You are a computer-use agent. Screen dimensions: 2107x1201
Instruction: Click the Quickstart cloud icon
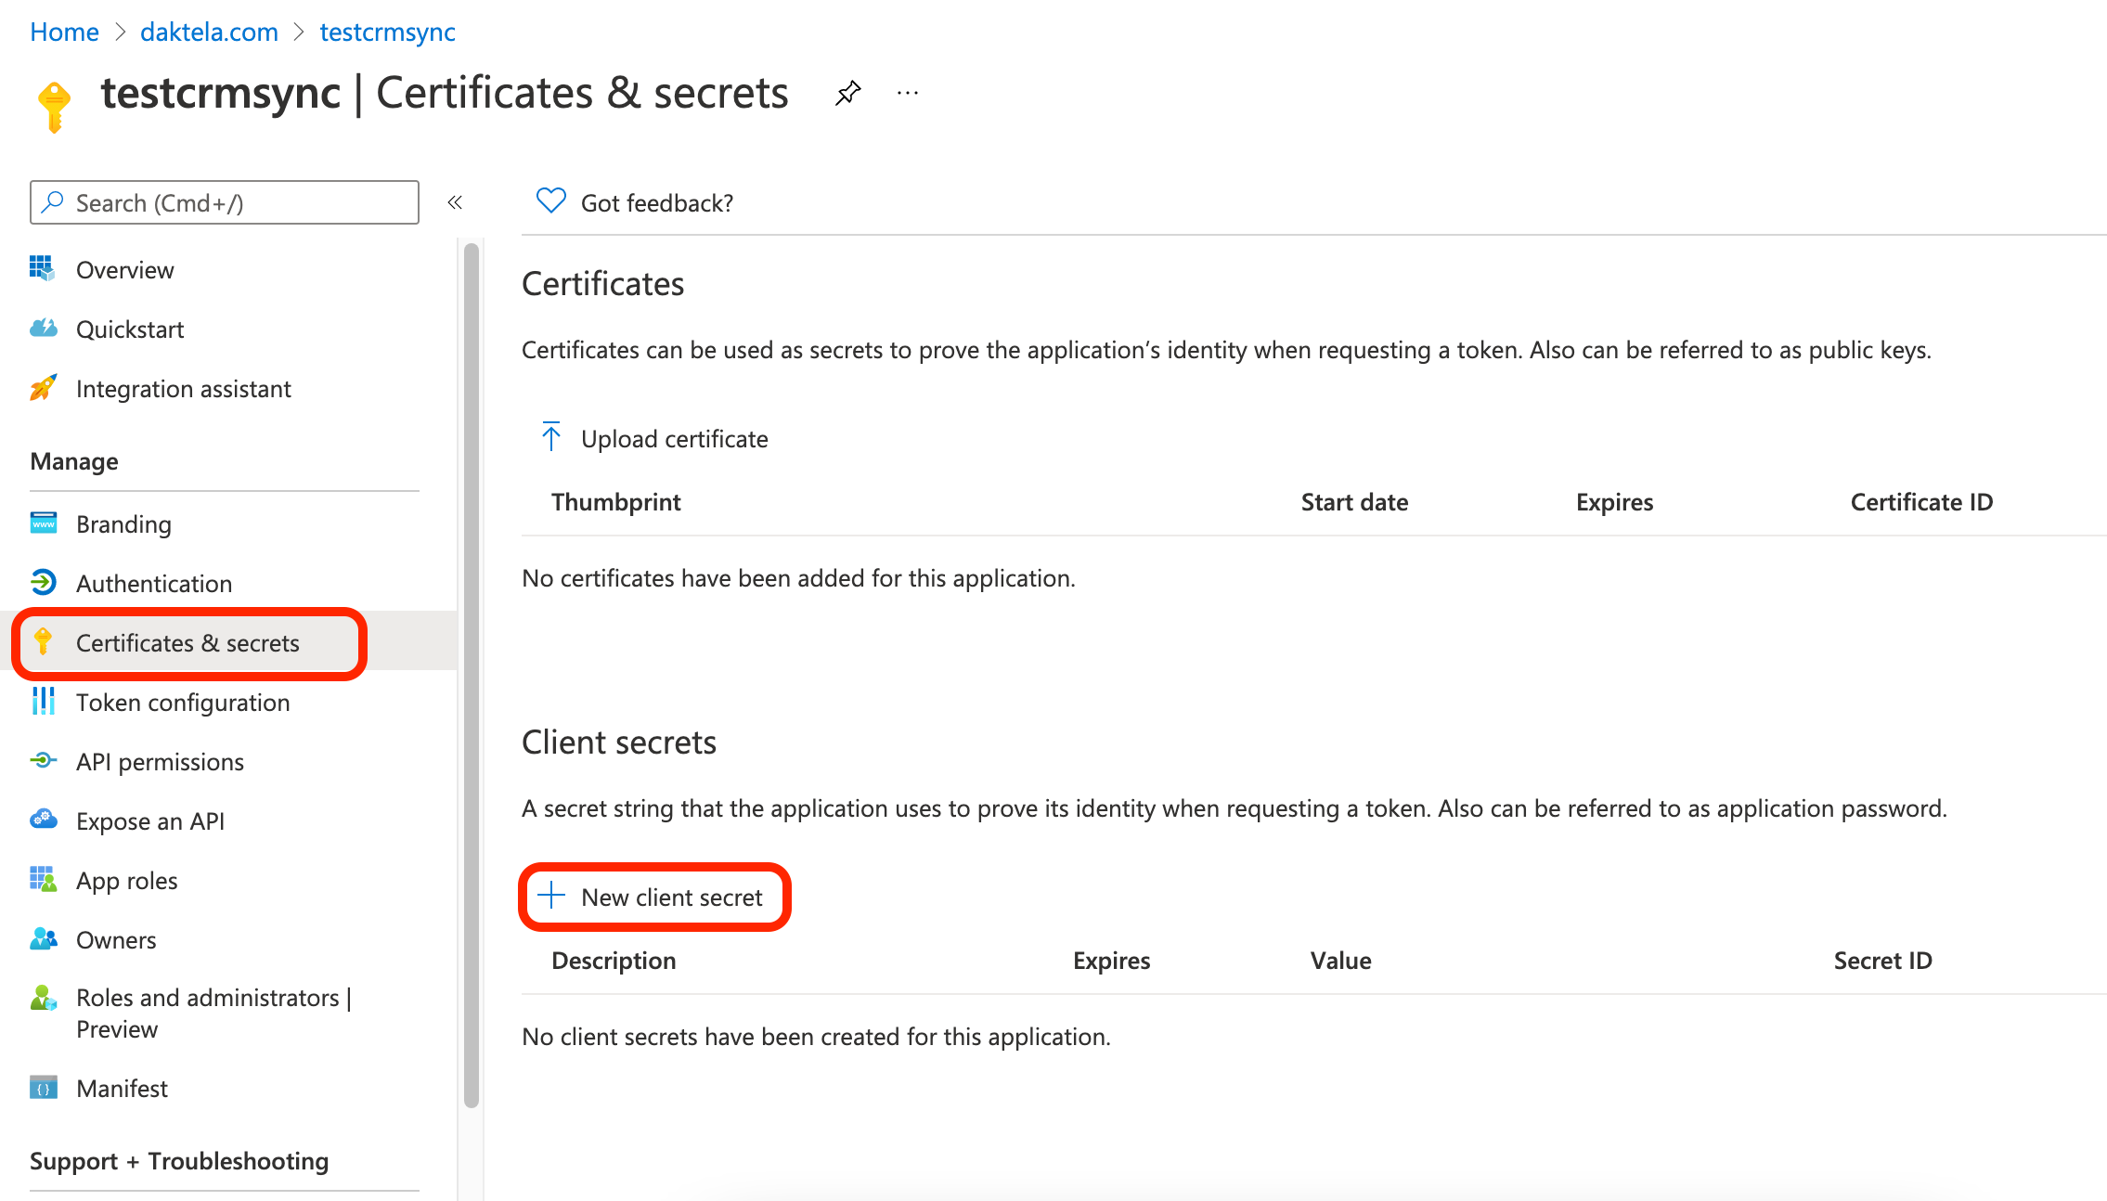44,329
